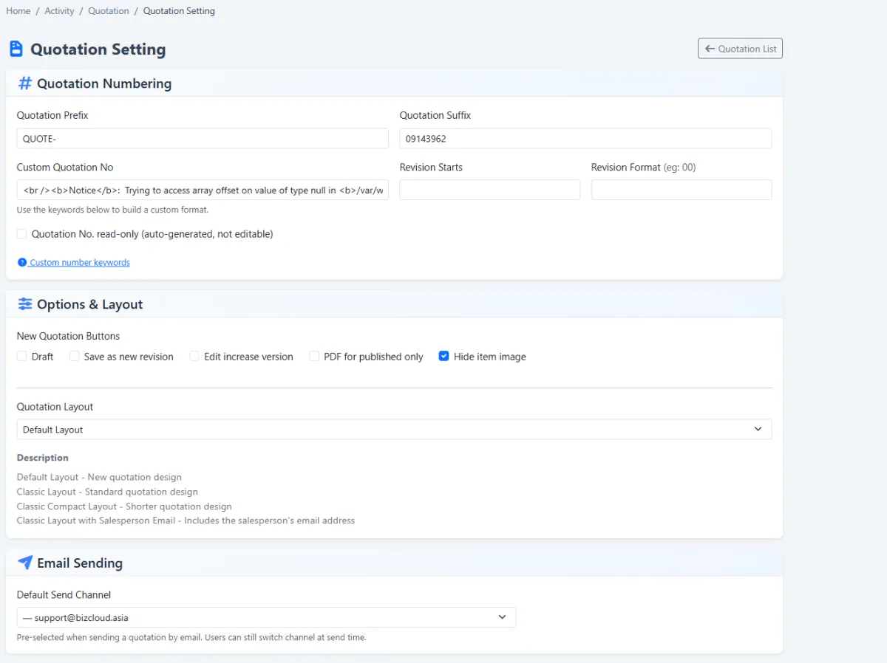This screenshot has width=887, height=663.
Task: Uncheck Hide item image checkbox
Action: click(444, 357)
